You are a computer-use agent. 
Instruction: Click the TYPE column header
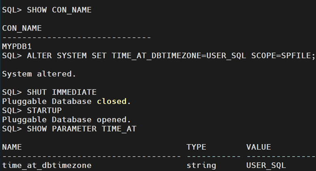(x=196, y=147)
